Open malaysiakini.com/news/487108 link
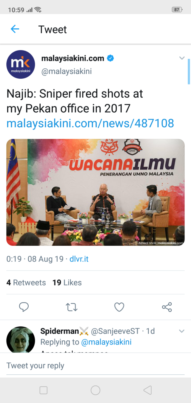 coord(90,123)
